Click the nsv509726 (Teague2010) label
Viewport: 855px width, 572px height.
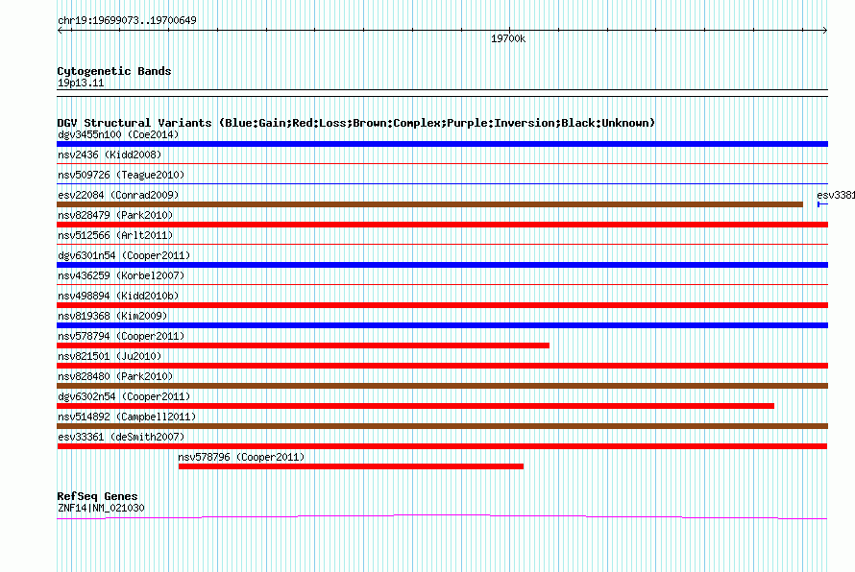coord(121,175)
